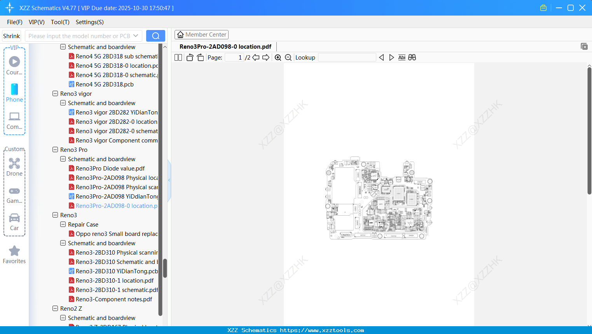The height and width of the screenshot is (334, 592).
Task: Open Oppo reno3 Small board repair case
Action: [114, 234]
